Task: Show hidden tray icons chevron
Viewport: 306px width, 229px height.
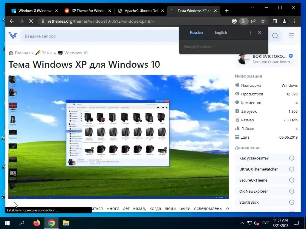Action: click(242, 223)
